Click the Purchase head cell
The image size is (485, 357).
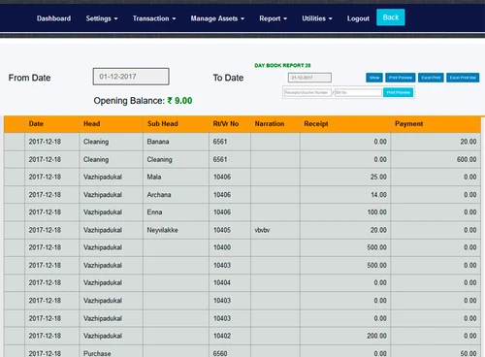pyautogui.click(x=111, y=351)
